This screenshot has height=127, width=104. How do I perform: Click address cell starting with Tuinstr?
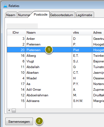(x=98, y=67)
